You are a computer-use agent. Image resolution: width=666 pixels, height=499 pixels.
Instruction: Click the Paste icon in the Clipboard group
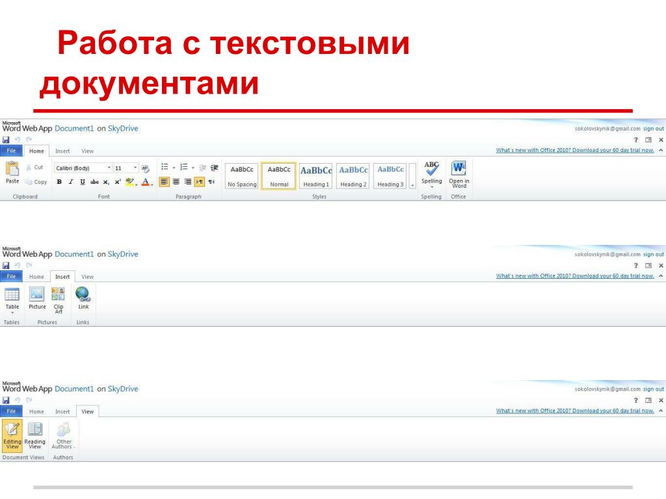point(12,168)
